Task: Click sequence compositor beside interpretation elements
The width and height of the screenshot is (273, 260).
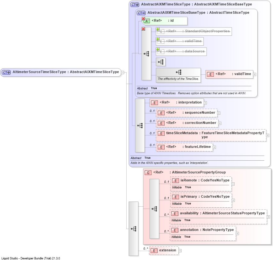Action: [140, 126]
